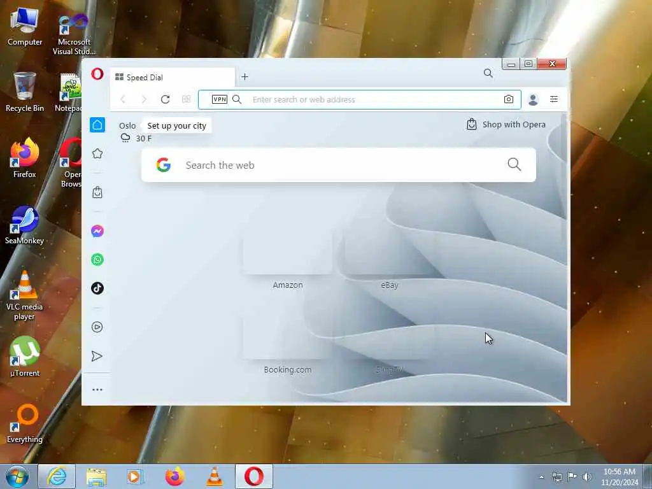Open sidebar Bookmarks star icon
This screenshot has width=652, height=489.
coord(97,154)
